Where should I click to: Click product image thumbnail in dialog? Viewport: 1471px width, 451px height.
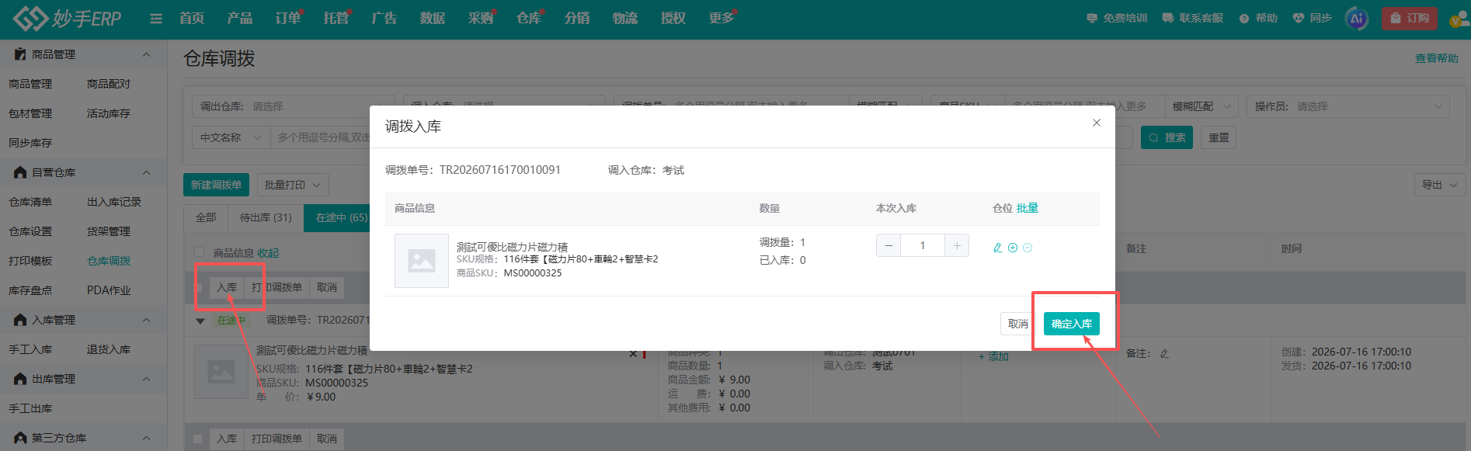click(x=422, y=261)
